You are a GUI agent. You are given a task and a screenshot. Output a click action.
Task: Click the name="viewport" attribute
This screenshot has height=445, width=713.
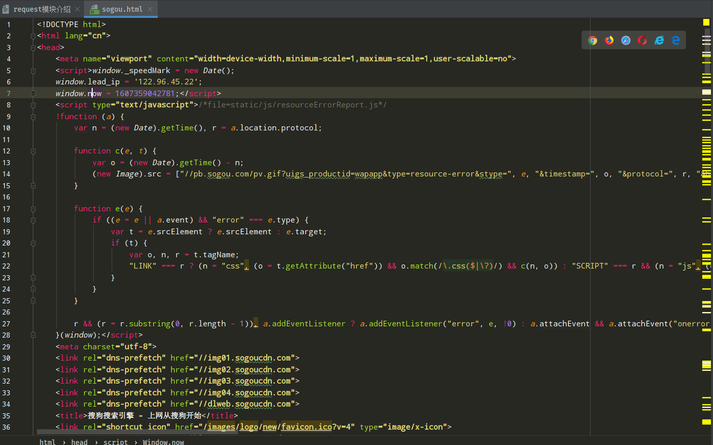[117, 59]
